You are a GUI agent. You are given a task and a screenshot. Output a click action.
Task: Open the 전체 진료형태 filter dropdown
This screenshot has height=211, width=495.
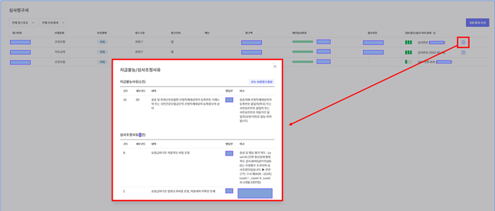click(x=53, y=23)
